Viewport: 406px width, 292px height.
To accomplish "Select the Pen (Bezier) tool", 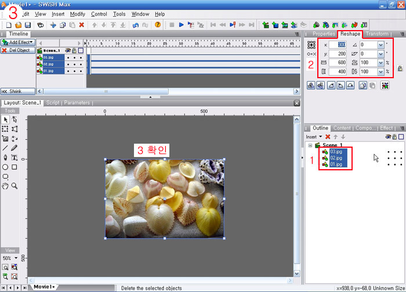I will [x=5, y=158].
